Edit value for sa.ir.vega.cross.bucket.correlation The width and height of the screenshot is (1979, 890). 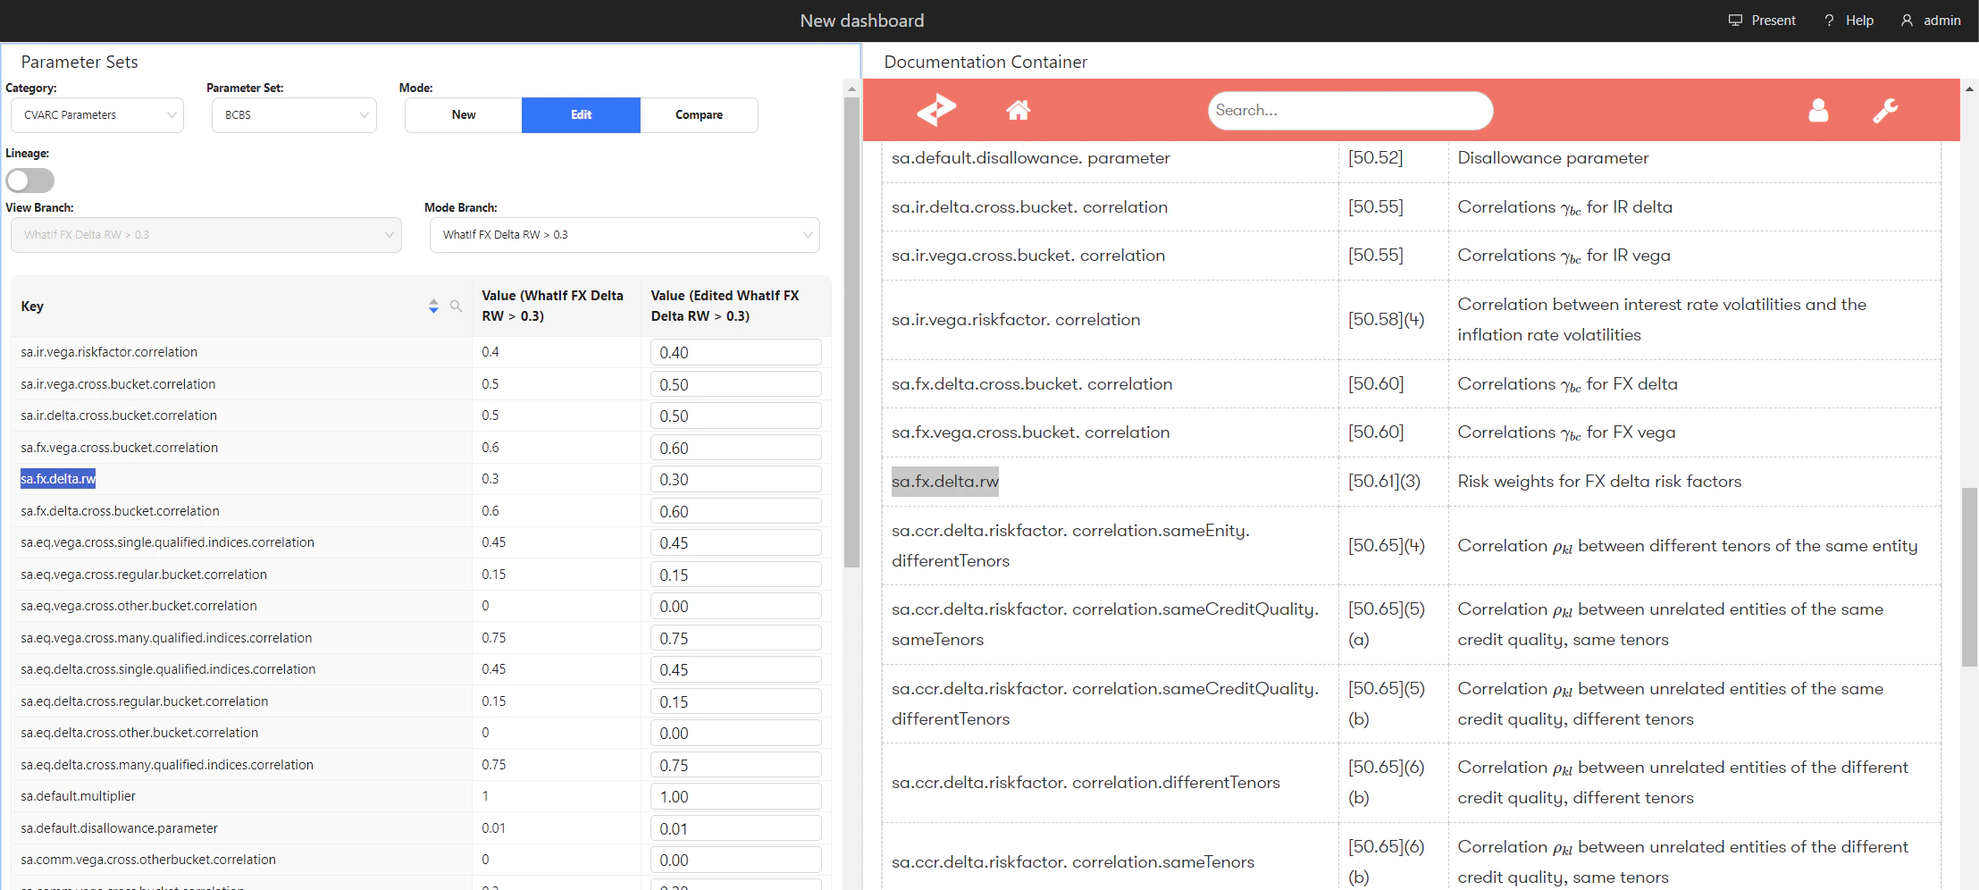tap(735, 384)
